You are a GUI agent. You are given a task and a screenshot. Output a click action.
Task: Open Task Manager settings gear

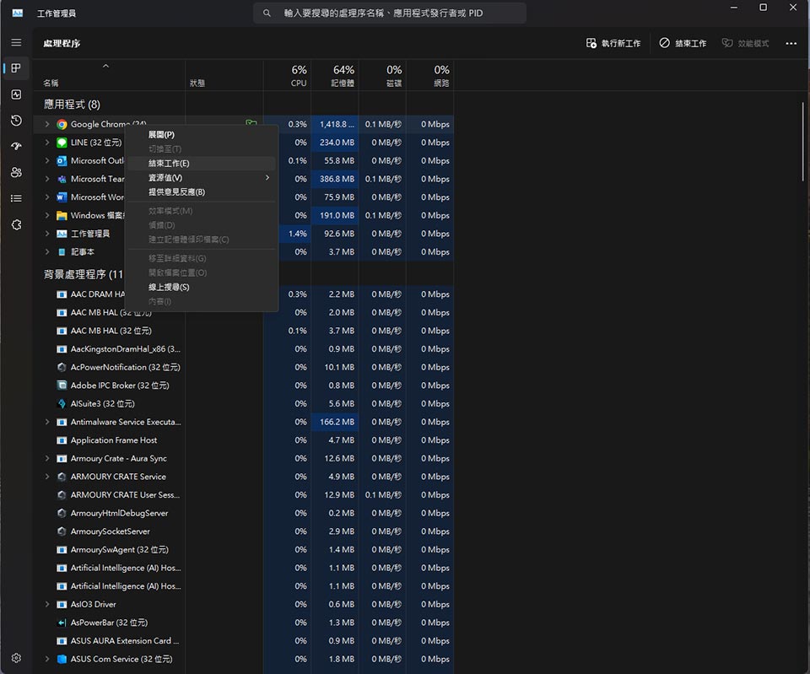pos(17,658)
